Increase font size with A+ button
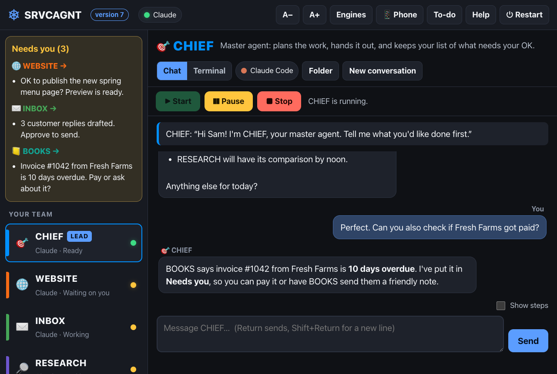 [x=315, y=15]
